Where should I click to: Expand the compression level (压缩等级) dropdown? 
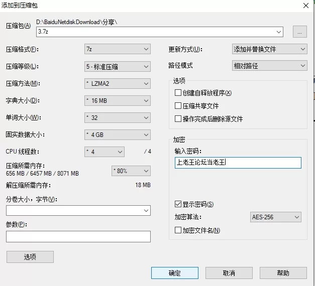pos(118,66)
